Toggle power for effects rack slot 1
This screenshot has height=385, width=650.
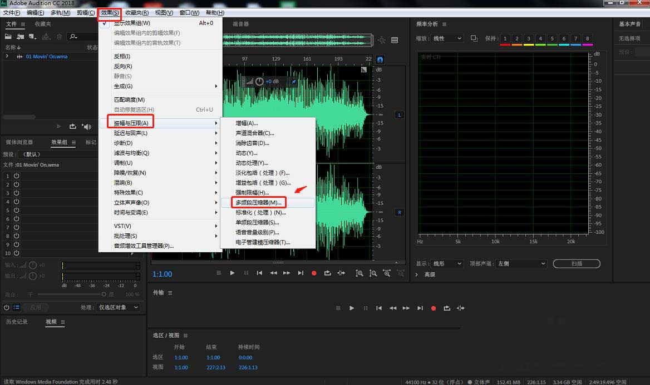[x=16, y=176]
